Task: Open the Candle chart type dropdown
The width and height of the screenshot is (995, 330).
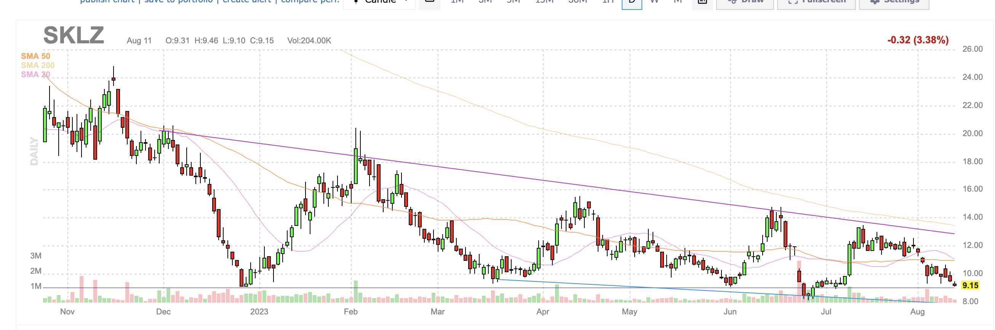Action: [x=379, y=2]
